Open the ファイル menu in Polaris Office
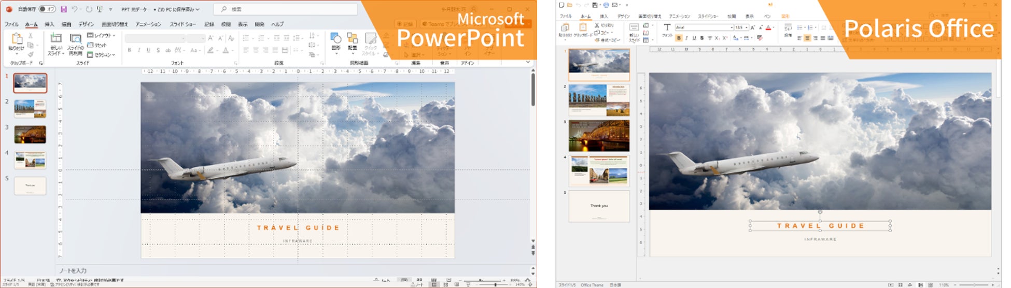The height and width of the screenshot is (288, 1011). (566, 17)
